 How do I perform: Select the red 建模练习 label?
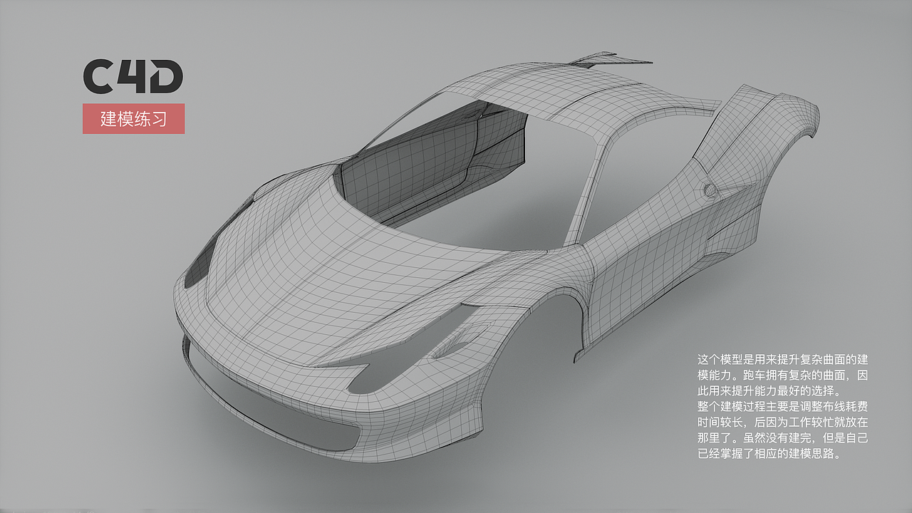coord(133,118)
